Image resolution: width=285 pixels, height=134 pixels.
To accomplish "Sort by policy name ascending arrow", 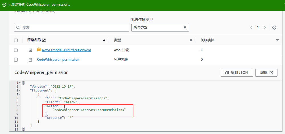I will coord(104,40).
